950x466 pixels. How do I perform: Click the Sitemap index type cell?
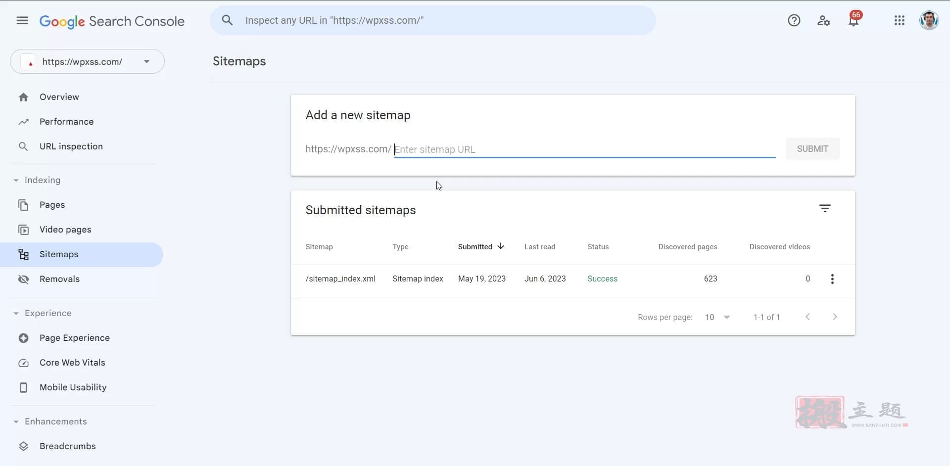tap(418, 279)
